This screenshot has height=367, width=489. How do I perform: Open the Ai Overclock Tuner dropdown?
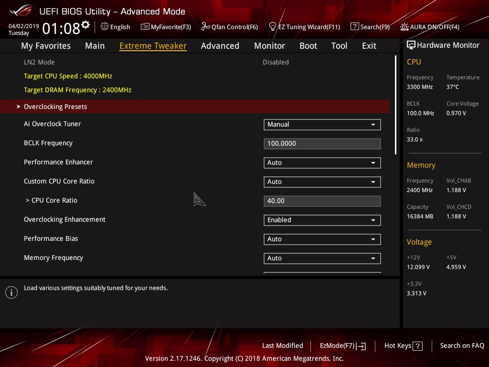click(322, 125)
